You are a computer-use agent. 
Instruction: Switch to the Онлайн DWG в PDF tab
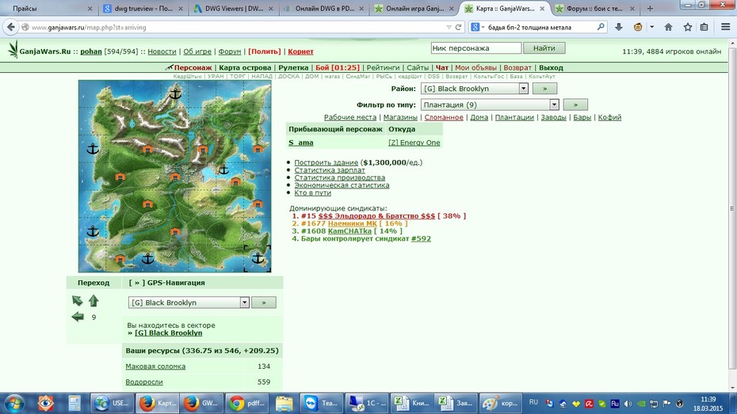(324, 9)
